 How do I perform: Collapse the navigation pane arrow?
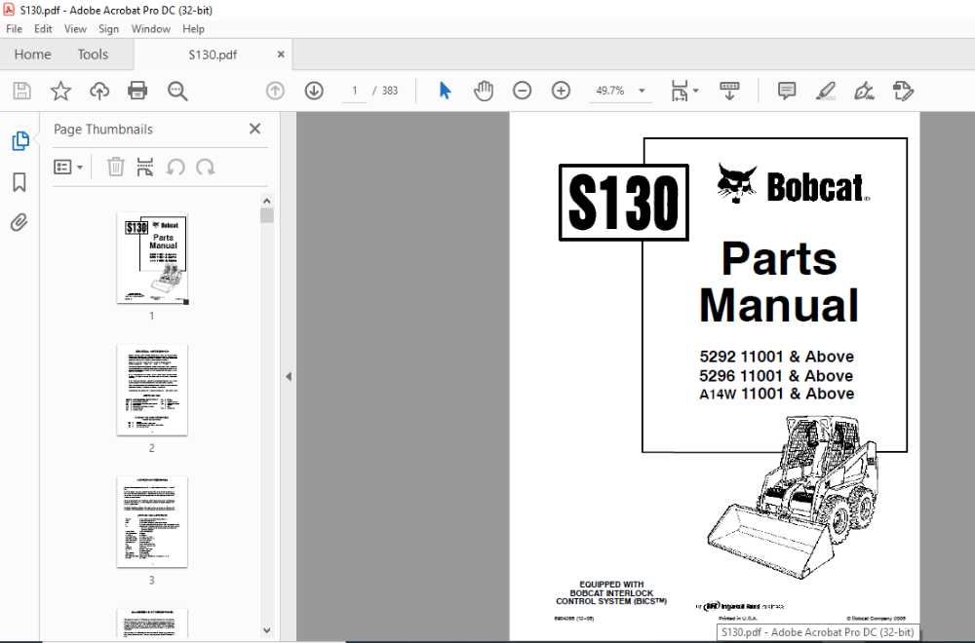(289, 376)
